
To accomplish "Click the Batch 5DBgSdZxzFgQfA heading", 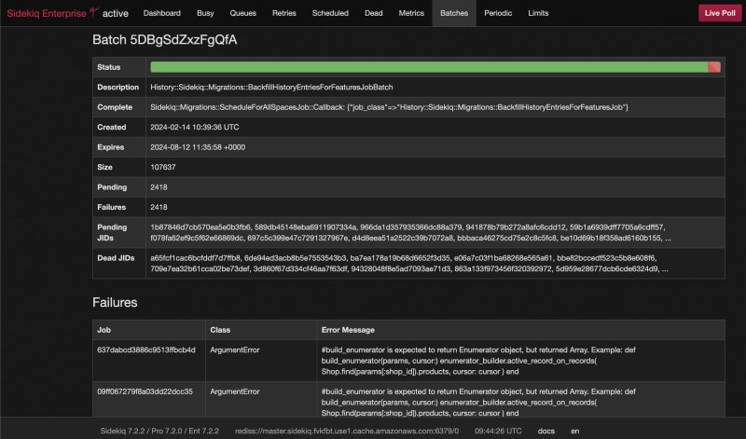I will pyautogui.click(x=165, y=39).
